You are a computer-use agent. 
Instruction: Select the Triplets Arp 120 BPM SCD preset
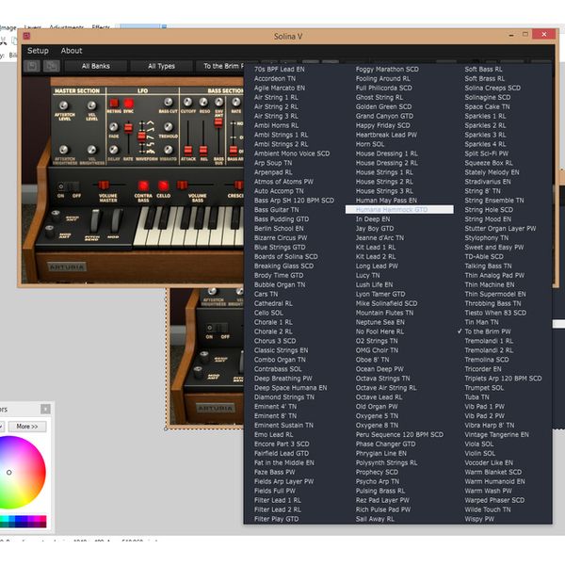point(503,379)
